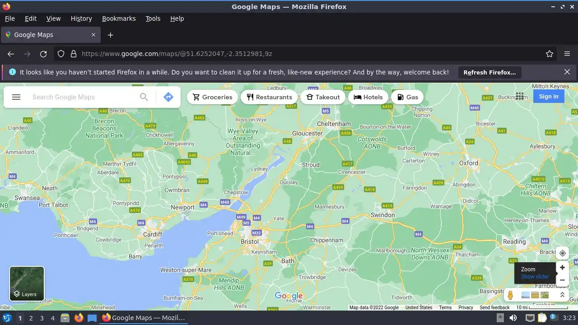The height and width of the screenshot is (325, 578).
Task: Open the Google Maps hamburger menu
Action: point(16,97)
